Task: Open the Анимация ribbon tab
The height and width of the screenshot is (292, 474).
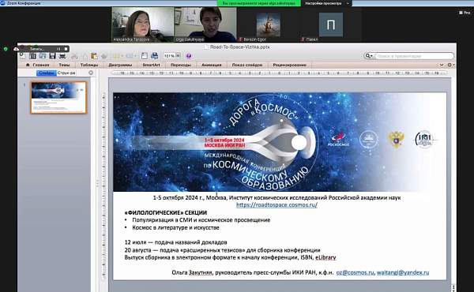Action: pos(212,65)
